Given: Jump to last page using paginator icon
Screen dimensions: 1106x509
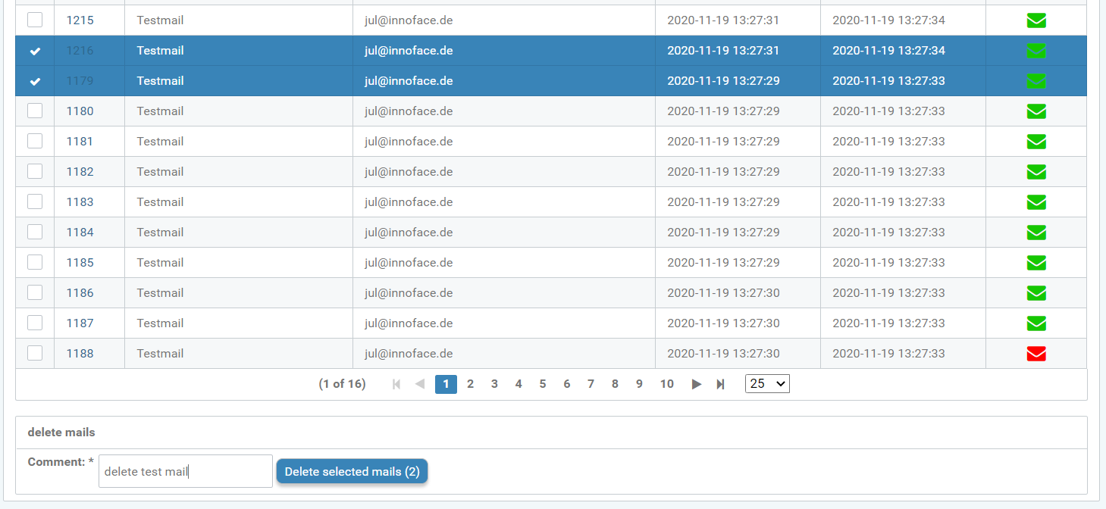Looking at the screenshot, I should click(x=720, y=384).
